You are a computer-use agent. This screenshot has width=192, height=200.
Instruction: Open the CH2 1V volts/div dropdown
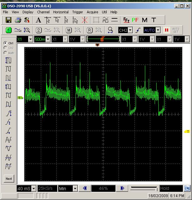[x=83, y=39]
